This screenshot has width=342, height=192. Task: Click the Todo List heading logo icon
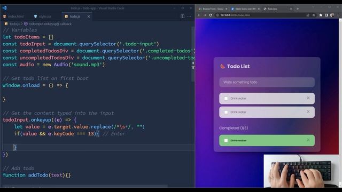(222, 66)
